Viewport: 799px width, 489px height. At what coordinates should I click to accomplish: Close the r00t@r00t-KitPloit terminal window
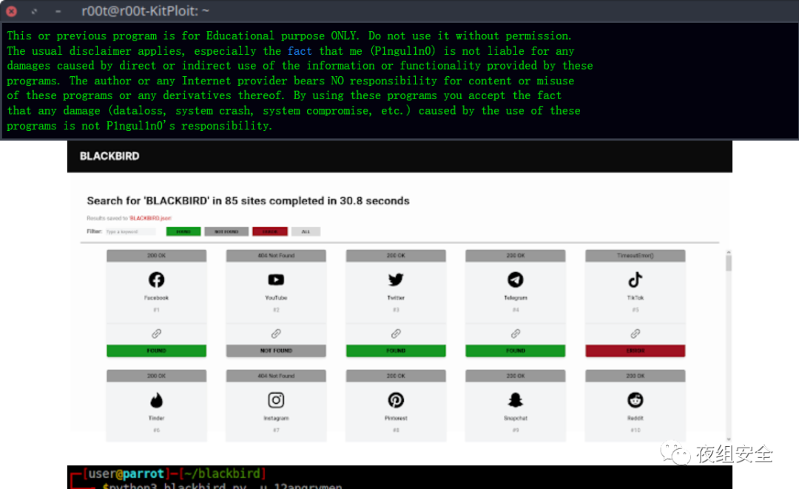pyautogui.click(x=11, y=10)
